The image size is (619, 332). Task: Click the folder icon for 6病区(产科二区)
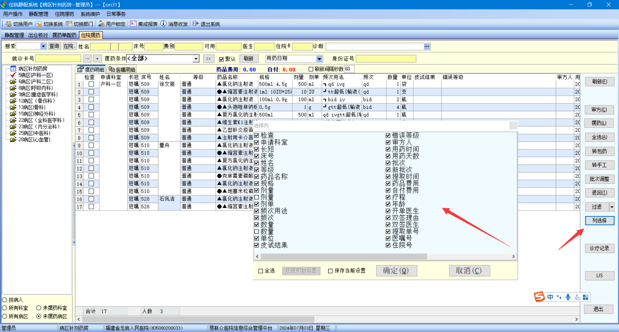point(13,82)
